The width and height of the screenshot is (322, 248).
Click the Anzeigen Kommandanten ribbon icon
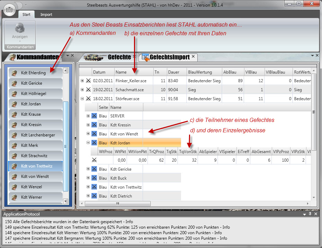(x=20, y=30)
